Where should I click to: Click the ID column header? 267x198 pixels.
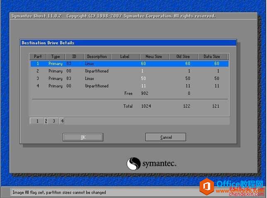[x=74, y=56]
